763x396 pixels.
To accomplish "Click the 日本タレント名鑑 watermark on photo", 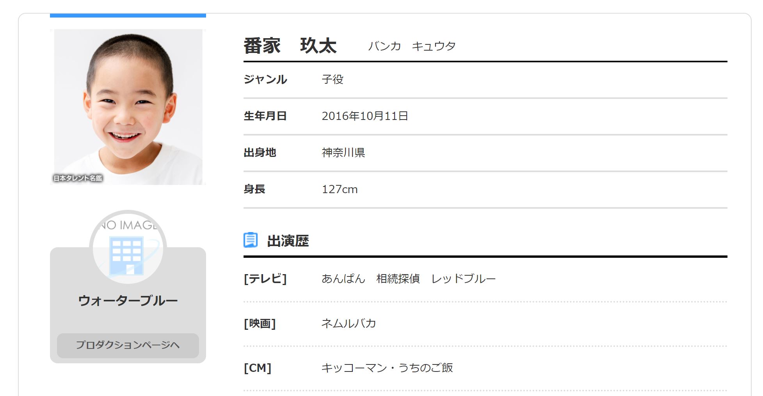I will (78, 178).
